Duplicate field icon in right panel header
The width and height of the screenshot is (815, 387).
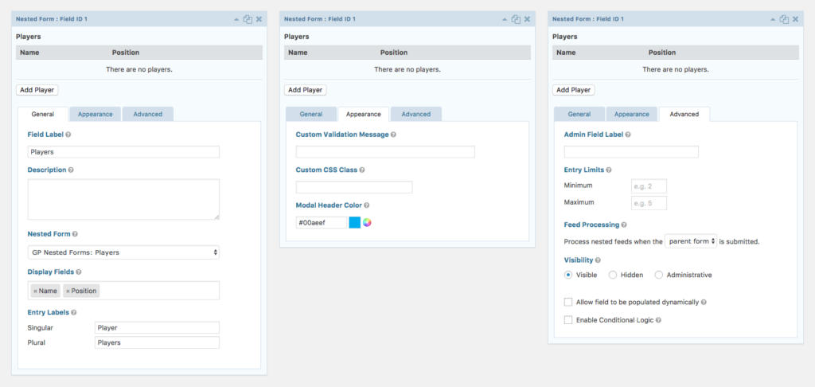pyautogui.click(x=784, y=19)
